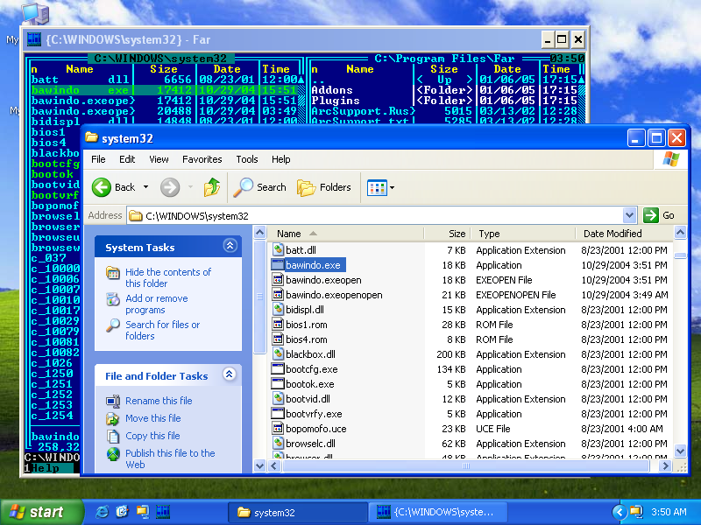Click the 200 KB size cell
This screenshot has height=525, width=701.
(x=451, y=354)
